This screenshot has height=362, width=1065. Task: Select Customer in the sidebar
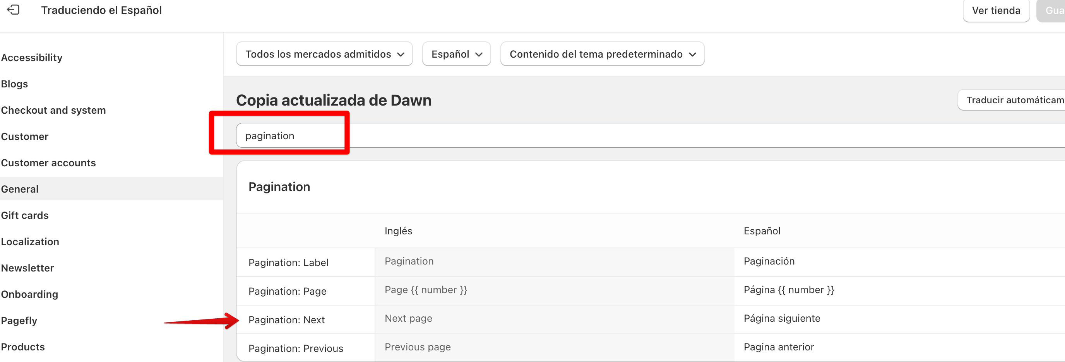click(25, 137)
